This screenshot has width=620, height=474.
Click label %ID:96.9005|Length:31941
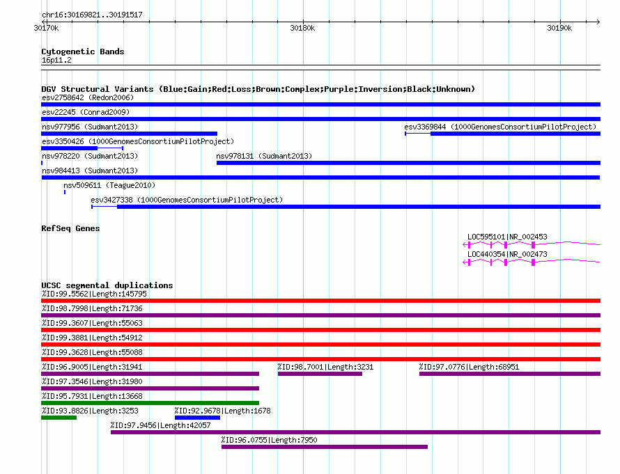pyautogui.click(x=92, y=367)
